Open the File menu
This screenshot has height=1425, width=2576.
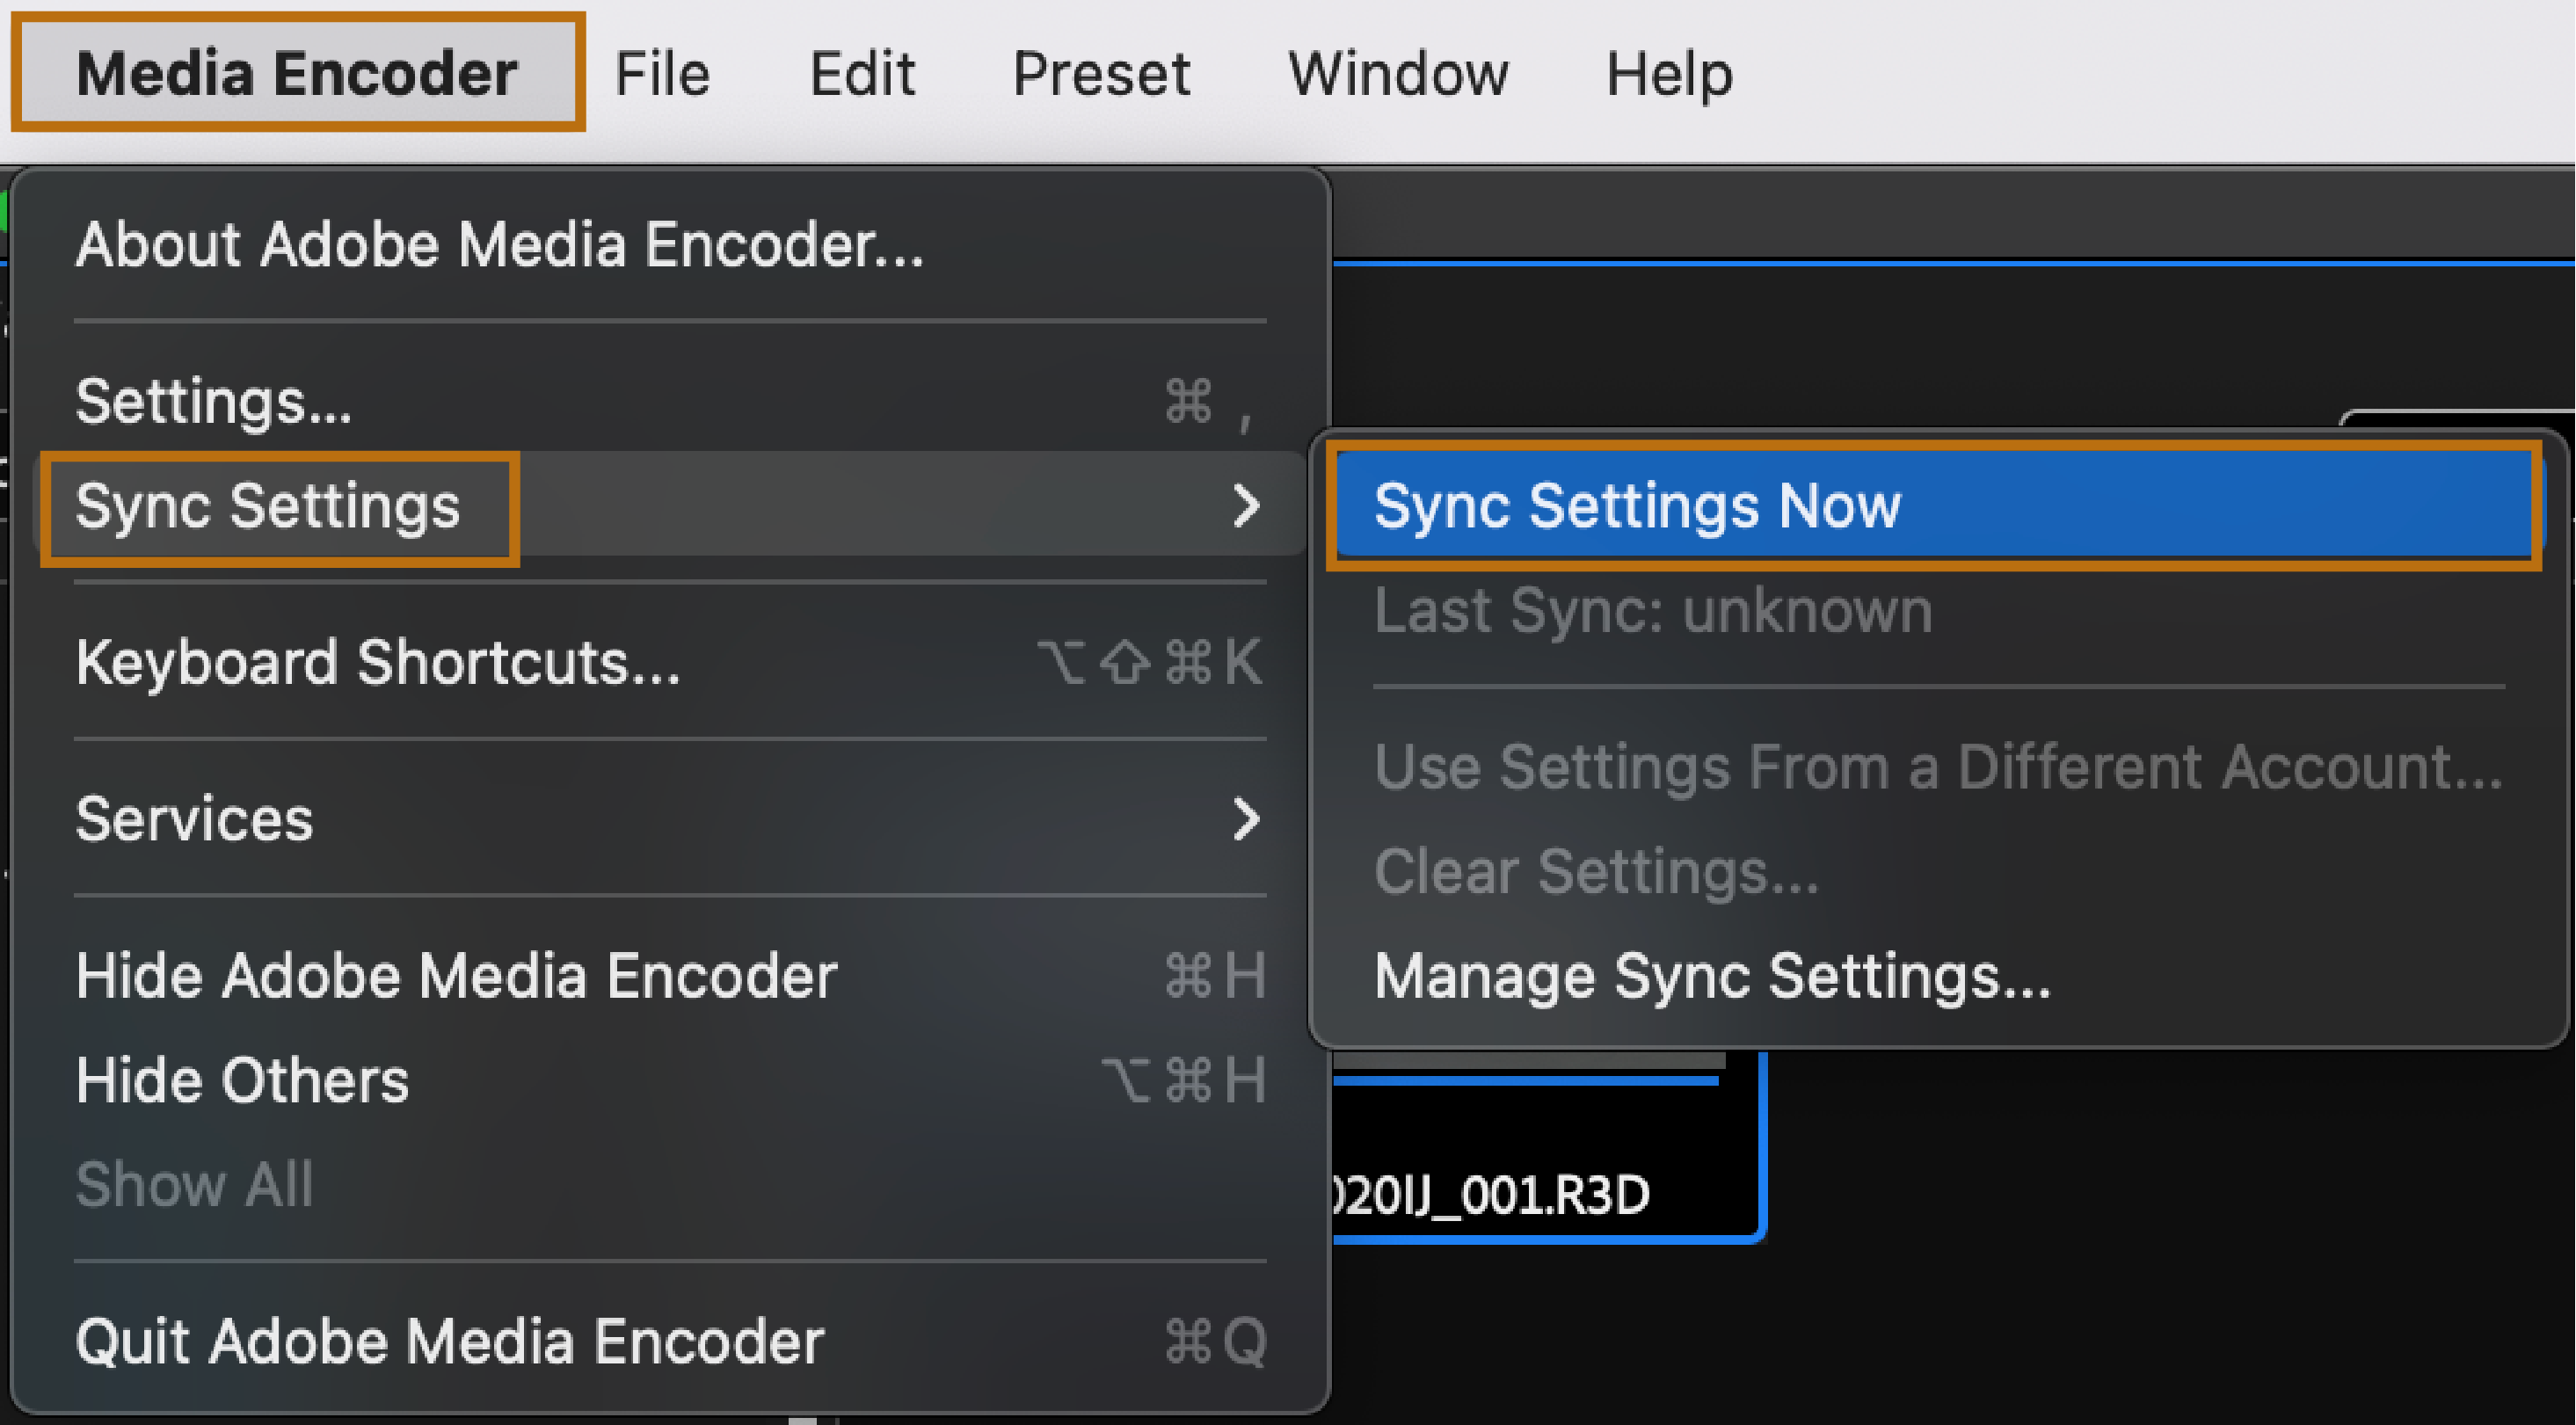click(662, 73)
